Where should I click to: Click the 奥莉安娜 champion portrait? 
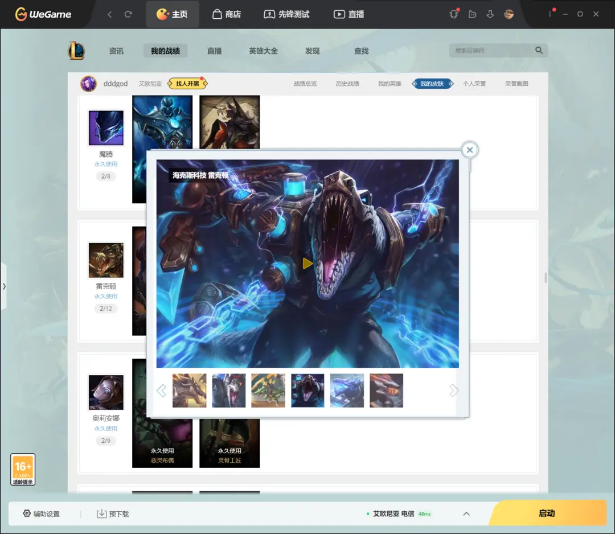pos(106,392)
